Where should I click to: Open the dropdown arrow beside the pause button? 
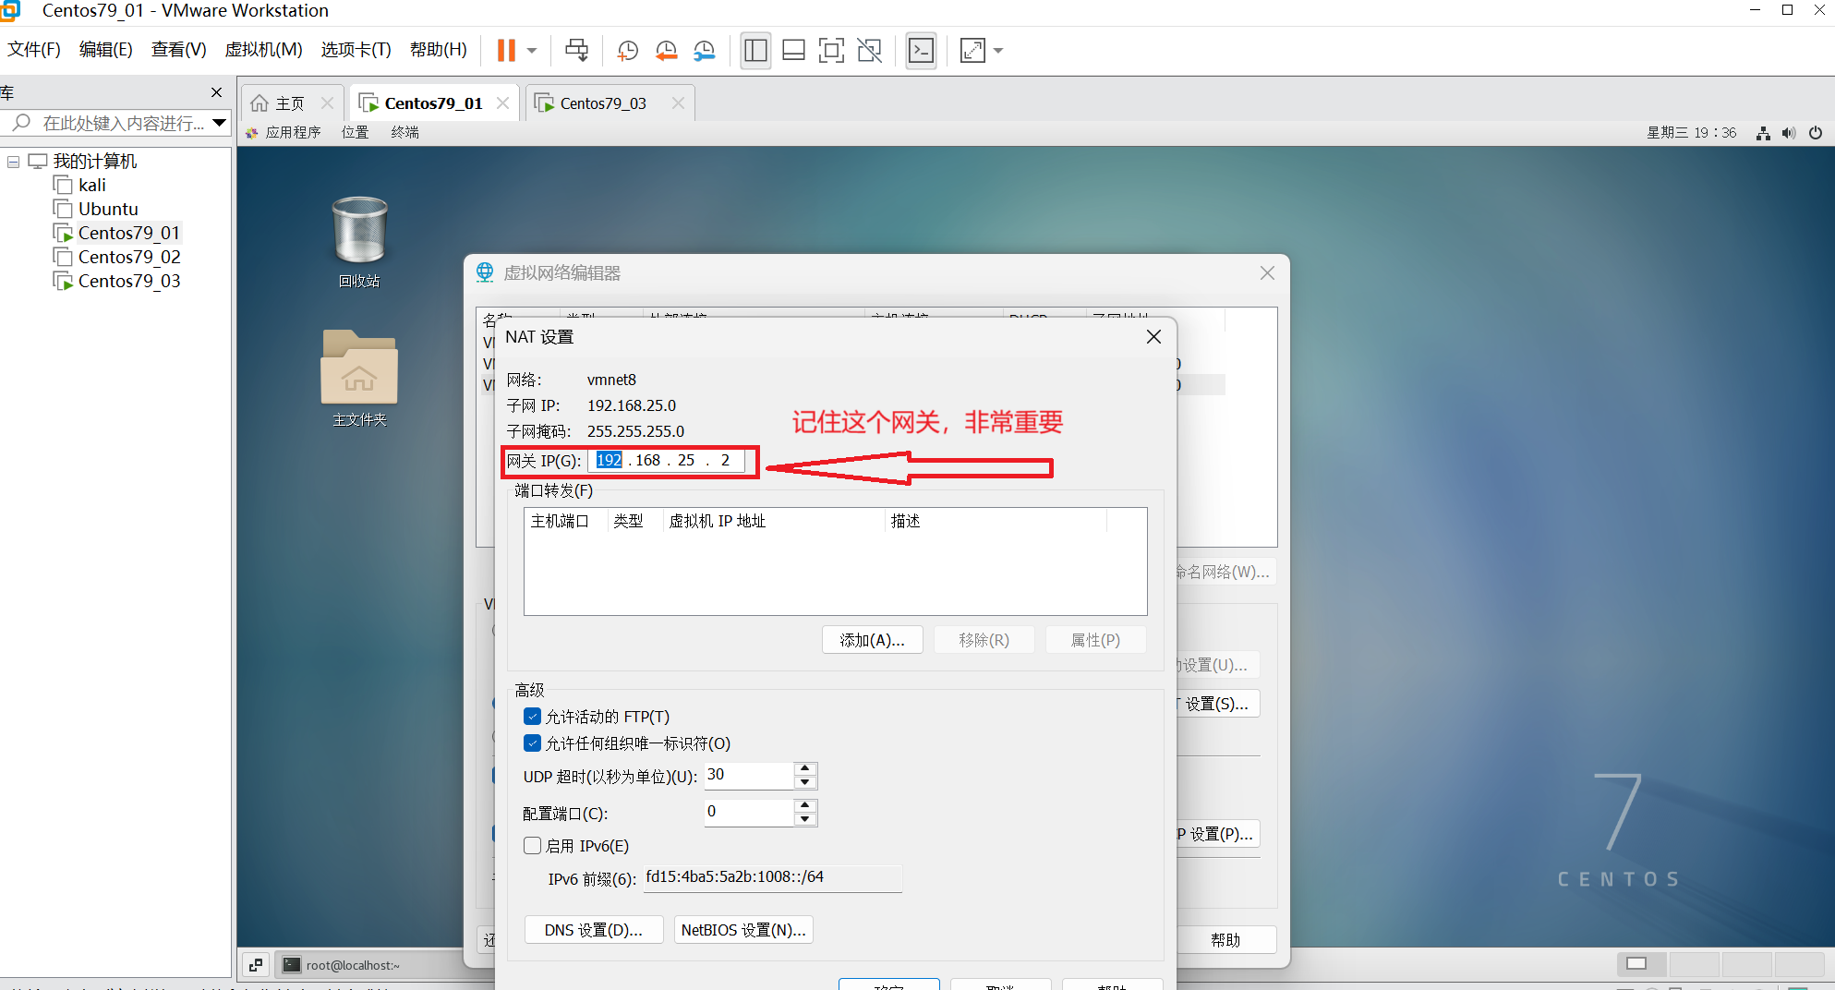coord(532,50)
